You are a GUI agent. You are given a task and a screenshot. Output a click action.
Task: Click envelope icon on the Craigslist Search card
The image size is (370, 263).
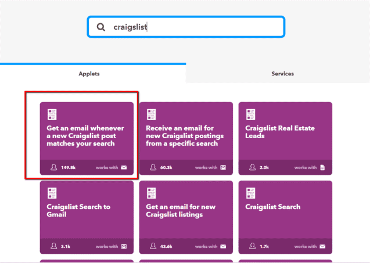(322, 247)
